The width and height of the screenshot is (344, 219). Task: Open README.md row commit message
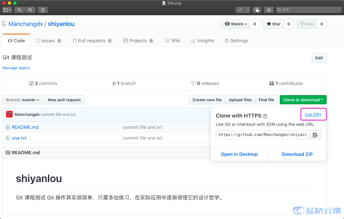click(x=143, y=127)
